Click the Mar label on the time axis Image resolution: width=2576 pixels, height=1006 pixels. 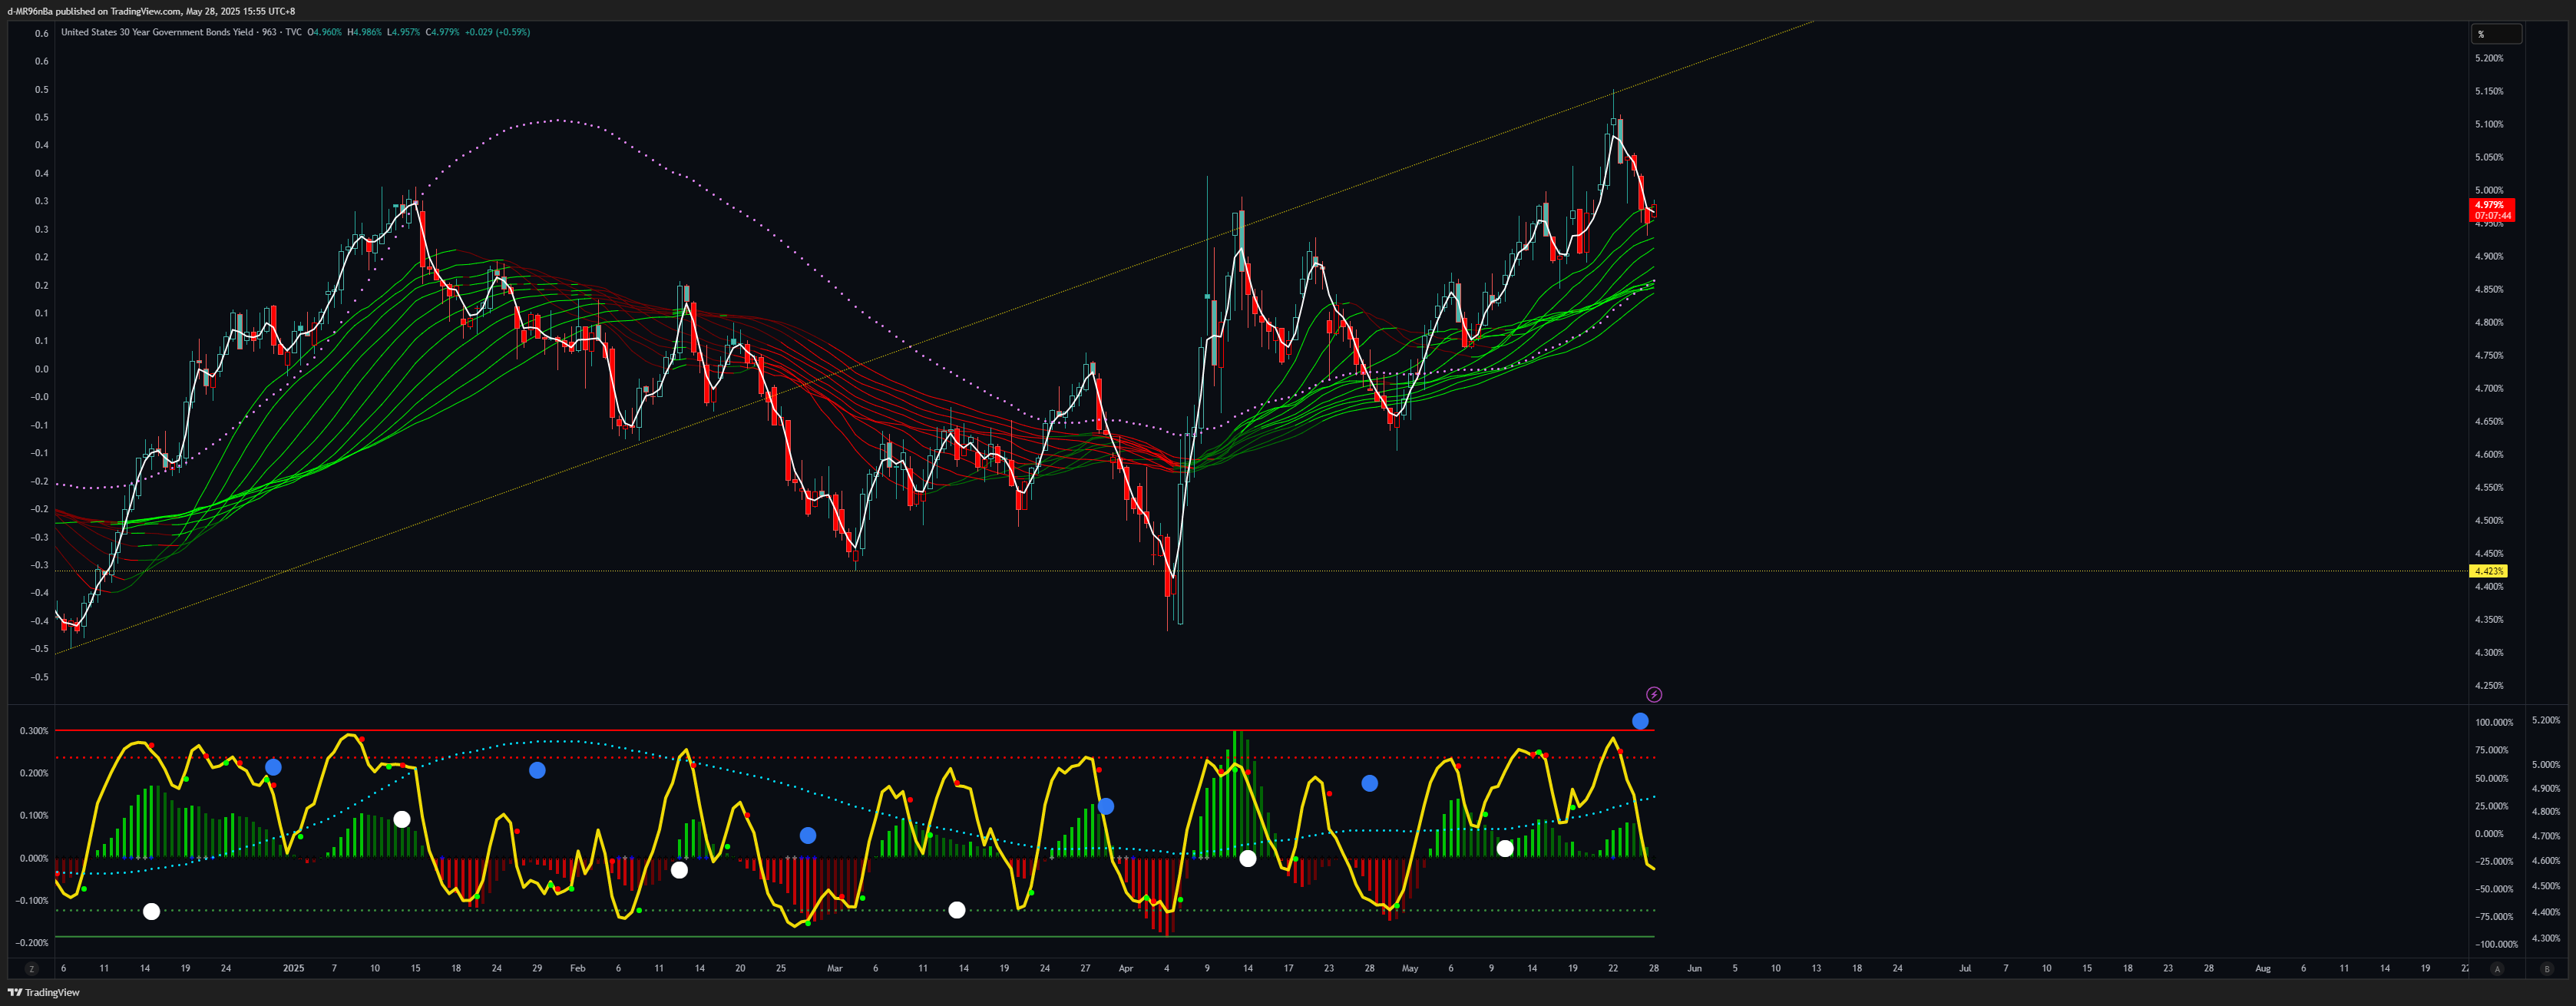[835, 968]
